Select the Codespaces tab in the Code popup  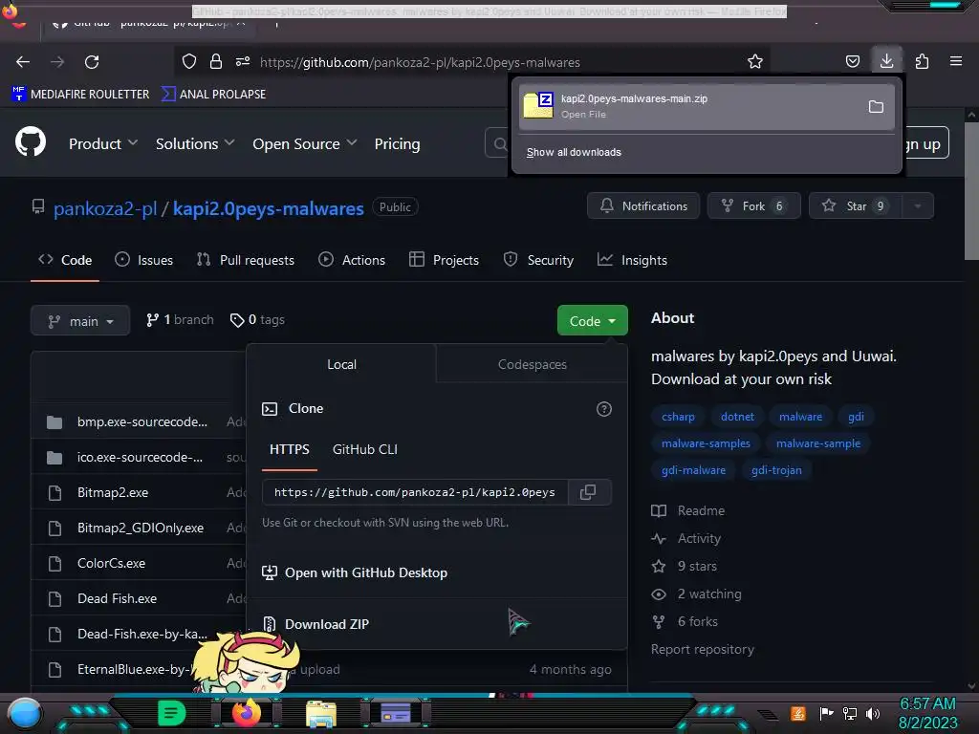[x=532, y=364]
